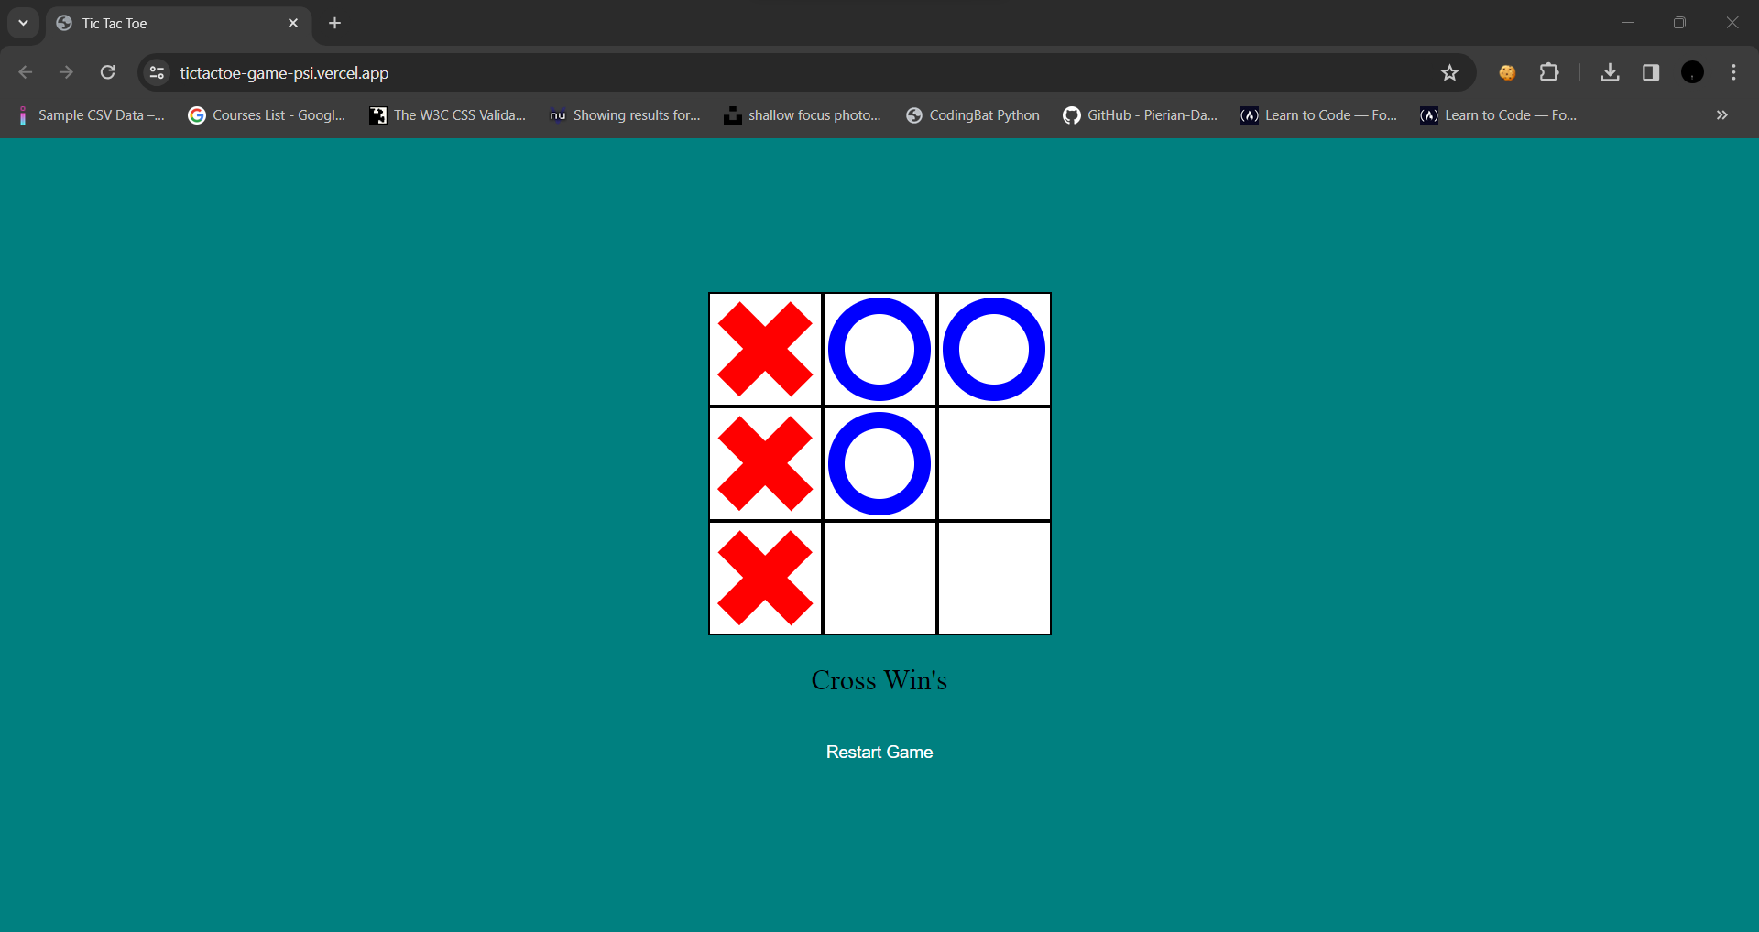Toggle the browser side panel icon
Screen dimensions: 1759x932
coord(1651,72)
